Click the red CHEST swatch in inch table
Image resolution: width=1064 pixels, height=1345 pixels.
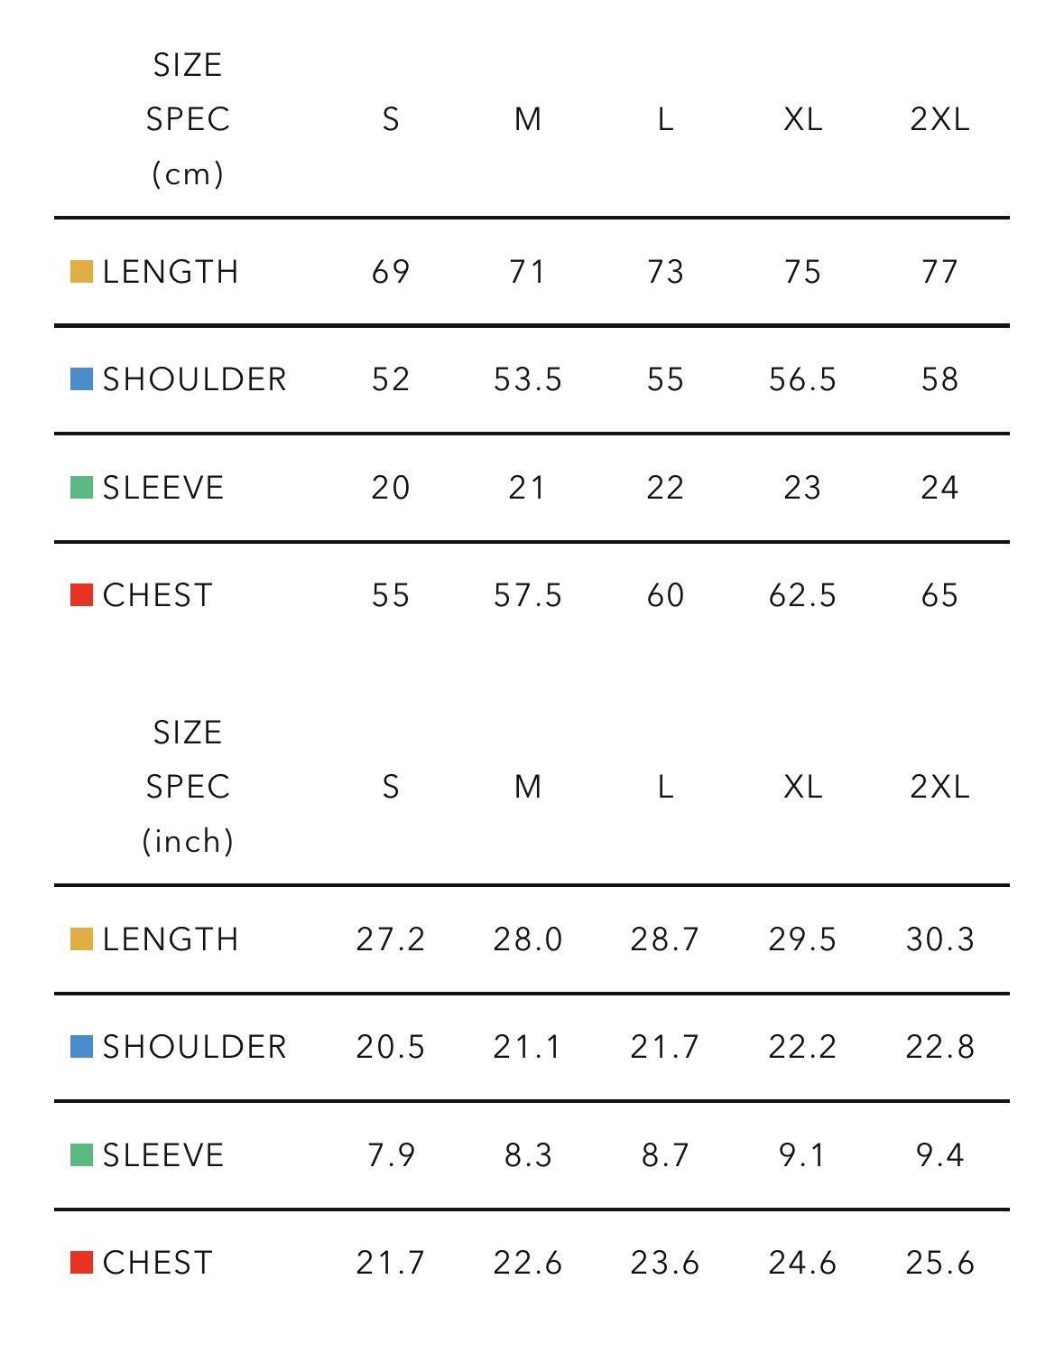click(x=81, y=1263)
